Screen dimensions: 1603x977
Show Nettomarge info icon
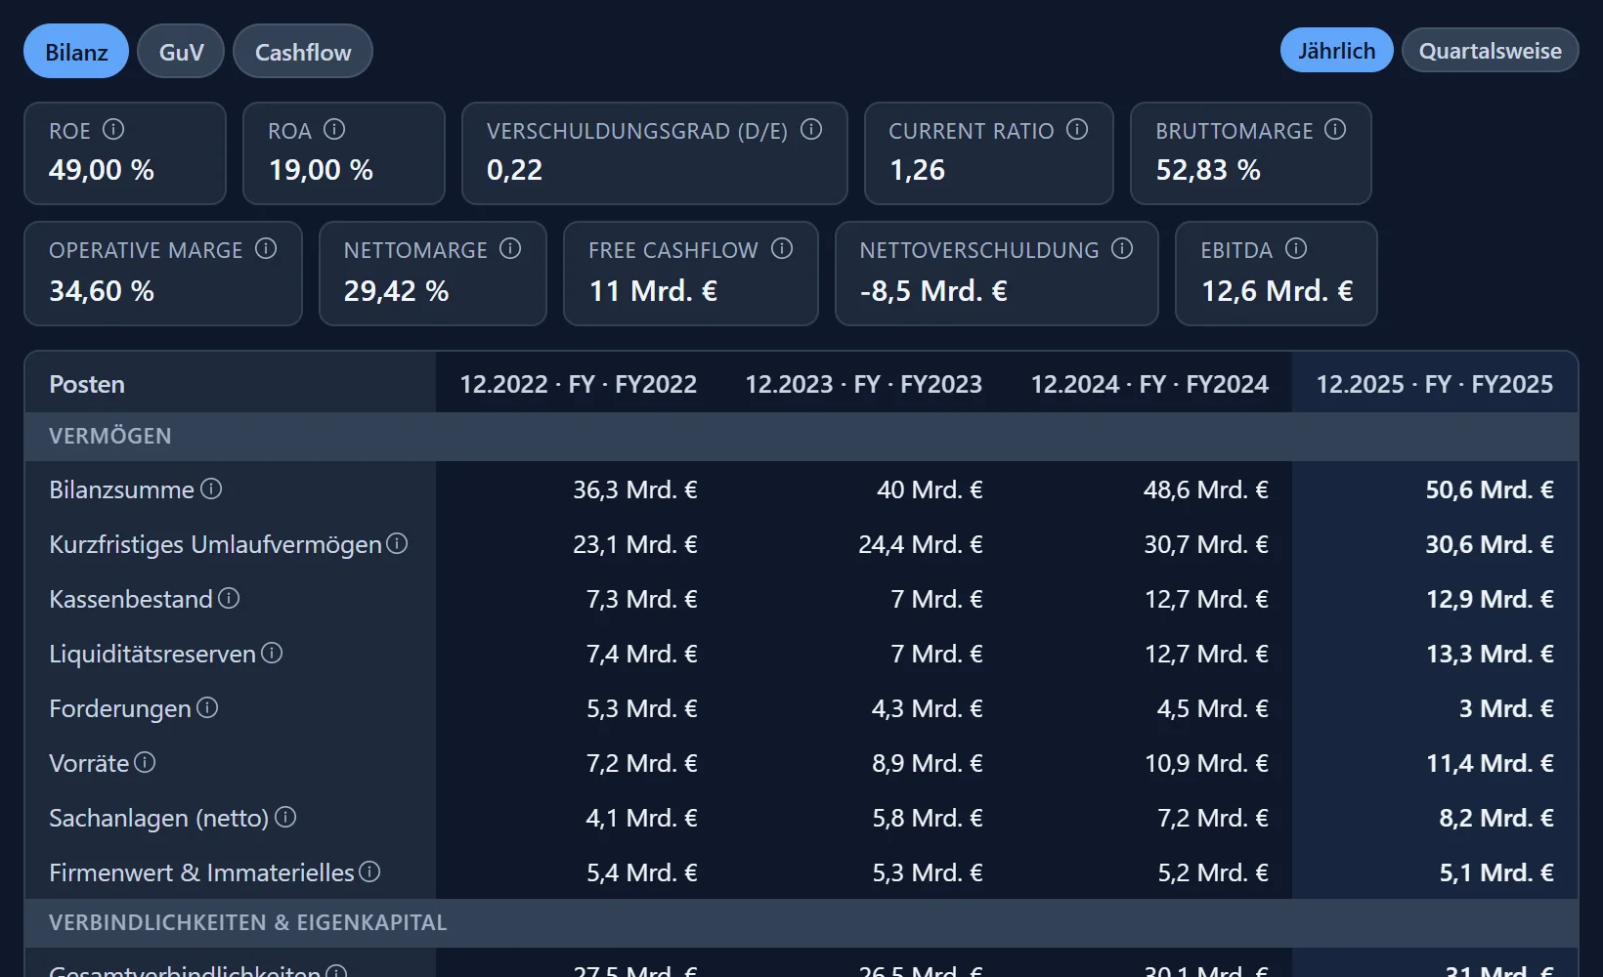(510, 248)
